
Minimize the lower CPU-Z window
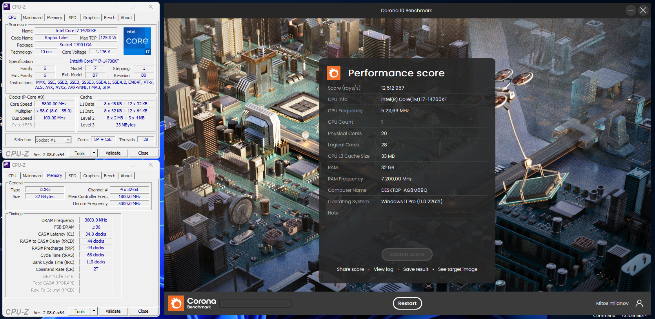click(x=115, y=165)
